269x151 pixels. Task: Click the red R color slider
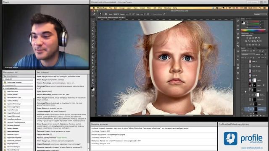click(253, 21)
